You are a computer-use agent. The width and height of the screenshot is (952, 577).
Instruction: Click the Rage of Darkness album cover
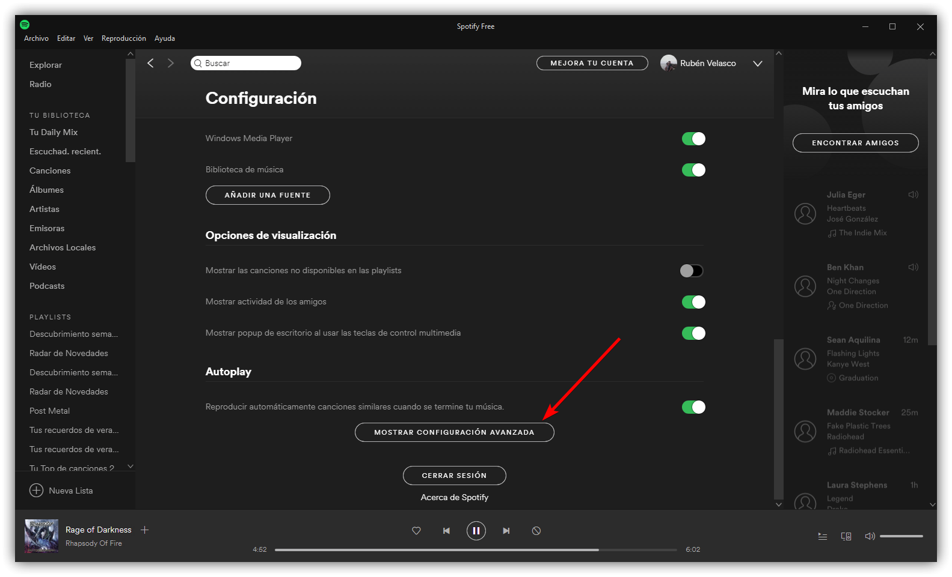41,536
